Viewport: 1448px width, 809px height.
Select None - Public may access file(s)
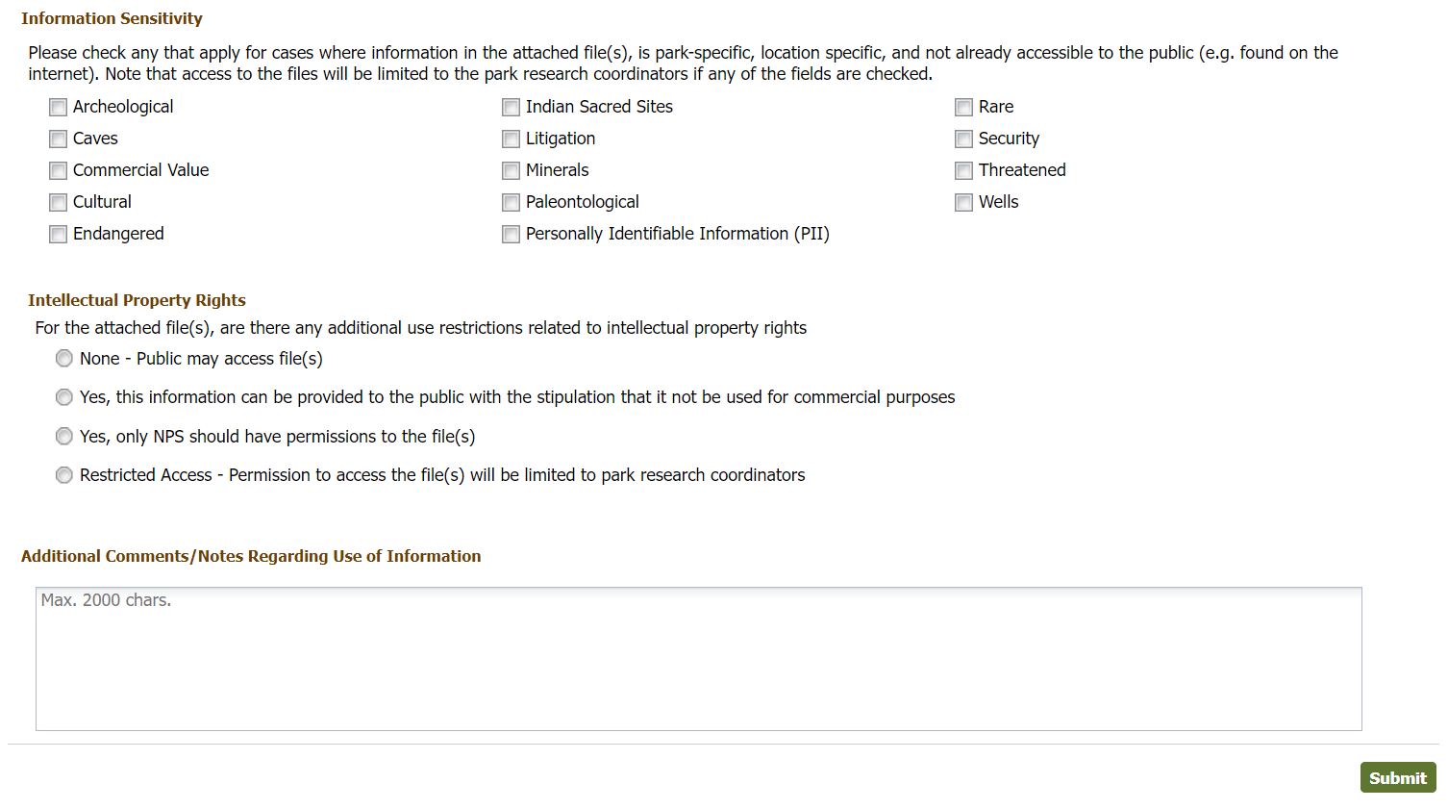64,358
